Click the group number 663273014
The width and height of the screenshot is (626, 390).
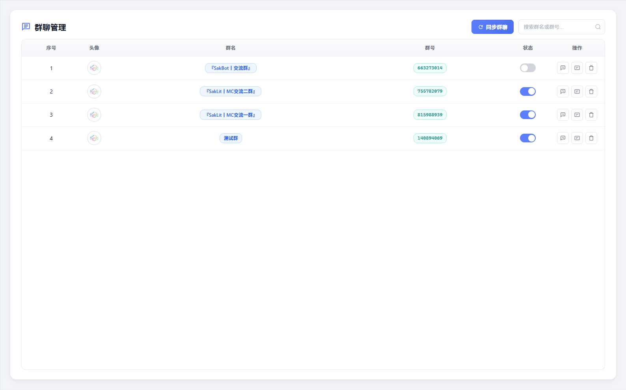click(430, 68)
